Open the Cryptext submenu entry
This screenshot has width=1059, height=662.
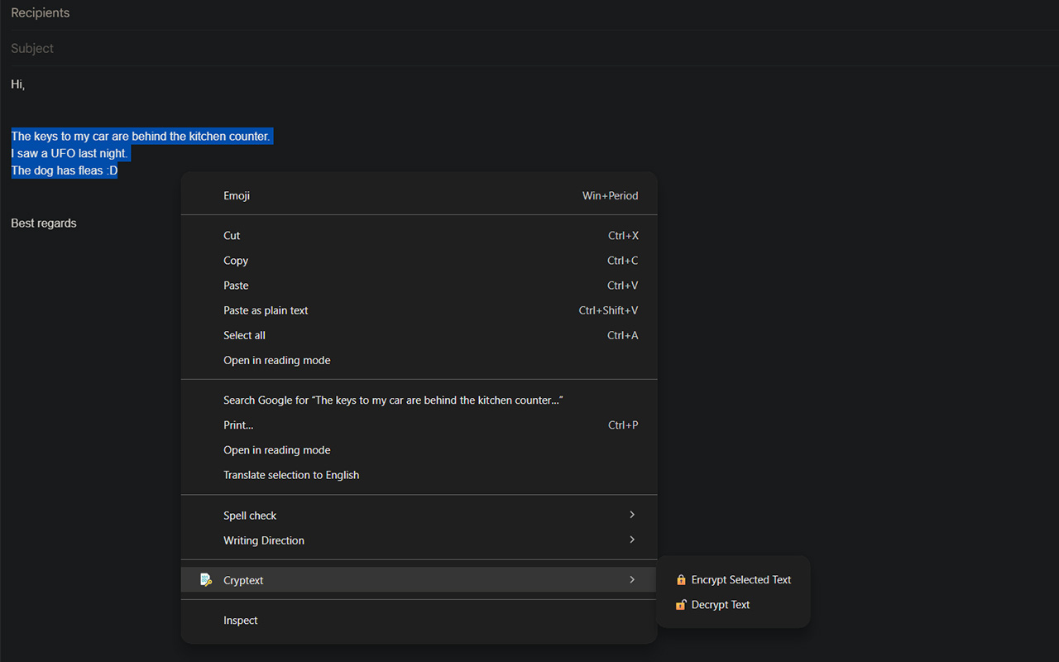point(419,580)
